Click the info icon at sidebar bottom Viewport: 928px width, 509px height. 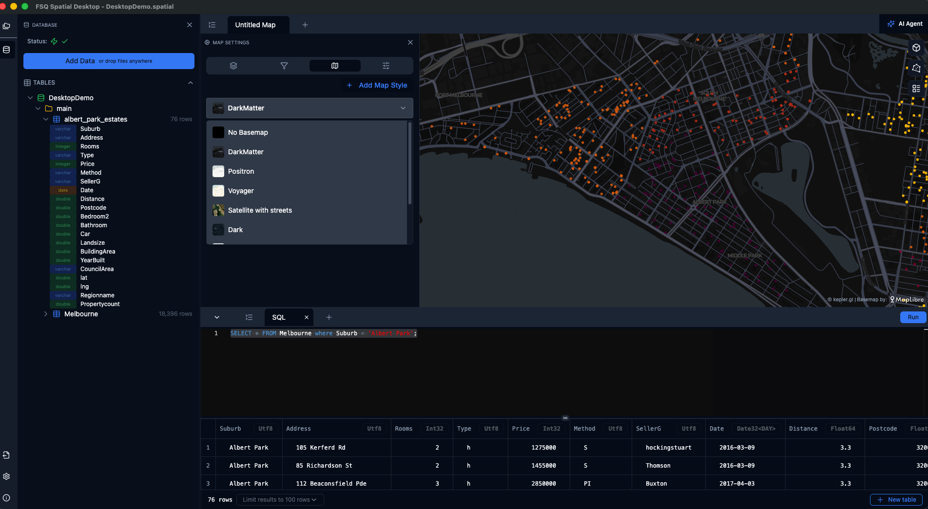tap(7, 498)
